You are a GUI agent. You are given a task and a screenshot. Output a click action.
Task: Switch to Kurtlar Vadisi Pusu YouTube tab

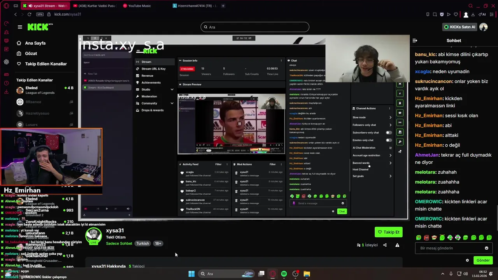pyautogui.click(x=95, y=6)
